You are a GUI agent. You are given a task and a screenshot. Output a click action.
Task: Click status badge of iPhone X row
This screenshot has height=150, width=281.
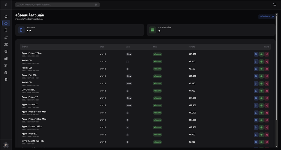pyautogui.click(x=157, y=135)
